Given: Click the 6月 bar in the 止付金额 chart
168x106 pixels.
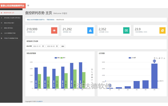Looking at the screenshot, I should pyautogui.click(x=154, y=76).
